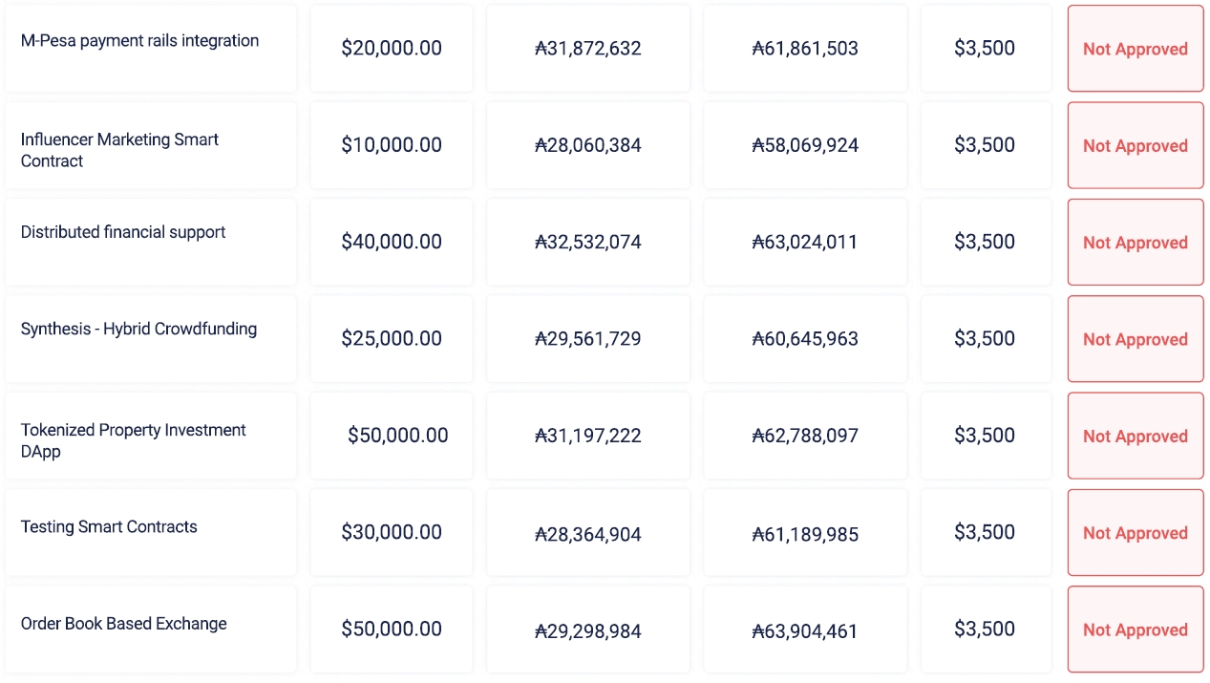Click Not Approved badge for M-Pesa proposal
This screenshot has width=1210, height=683.
1135,49
